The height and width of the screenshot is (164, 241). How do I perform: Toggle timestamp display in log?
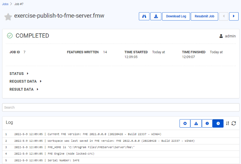tap(218, 123)
